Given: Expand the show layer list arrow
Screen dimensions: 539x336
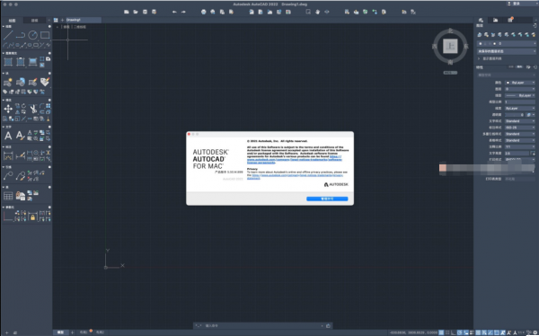Looking at the screenshot, I should pyautogui.click(x=479, y=58).
